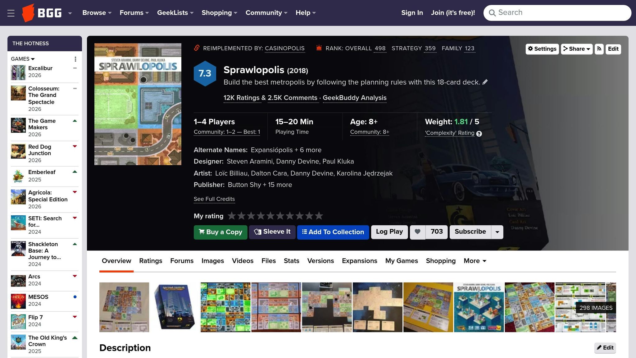This screenshot has width=636, height=358.
Task: Expand the Share dropdown
Action: (577, 49)
